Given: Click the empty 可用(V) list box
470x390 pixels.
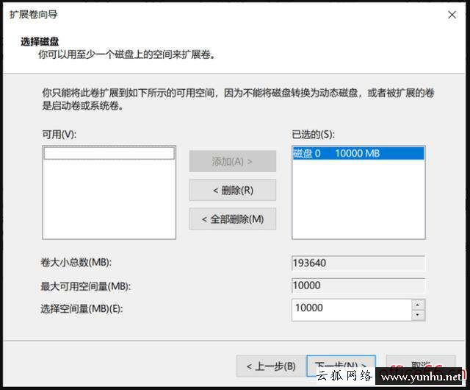Looking at the screenshot, I should 109,192.
